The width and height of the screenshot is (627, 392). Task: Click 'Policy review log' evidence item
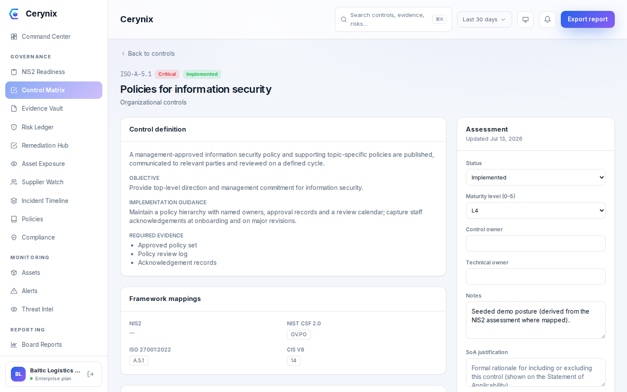(163, 254)
